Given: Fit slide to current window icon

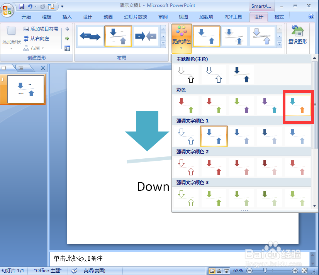Looking at the screenshot, I should [x=305, y=271].
